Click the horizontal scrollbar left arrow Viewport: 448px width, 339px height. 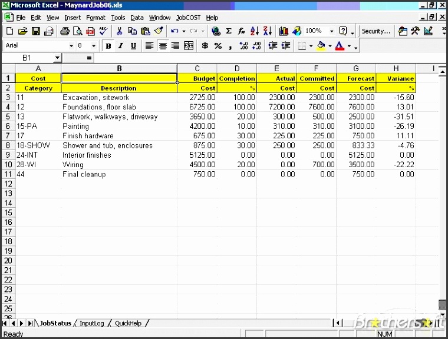pos(338,323)
